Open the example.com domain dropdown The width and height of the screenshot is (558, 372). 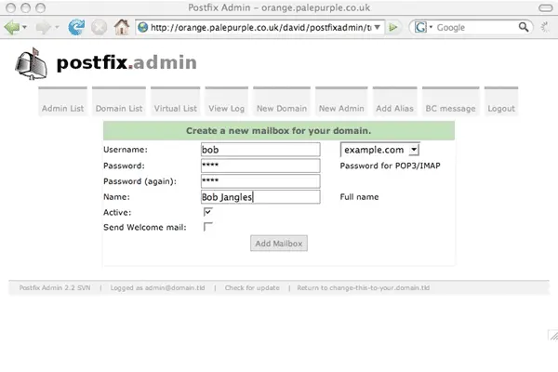(x=379, y=149)
